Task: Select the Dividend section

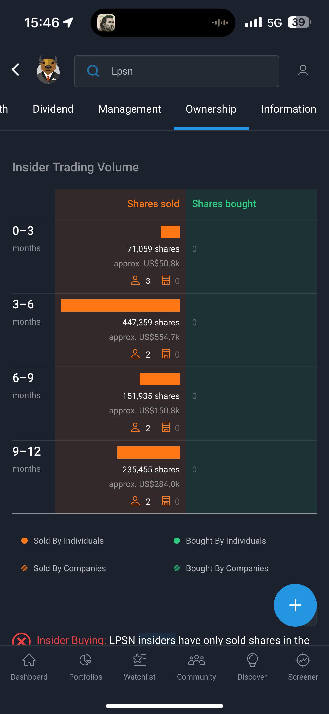Action: click(53, 109)
